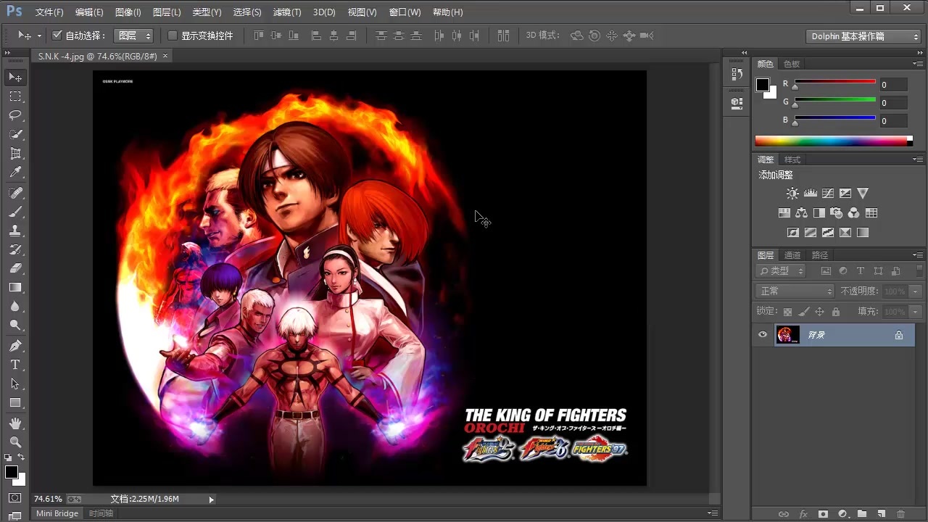This screenshot has height=522, width=928.
Task: Toggle type layer filter icon
Action: click(861, 271)
